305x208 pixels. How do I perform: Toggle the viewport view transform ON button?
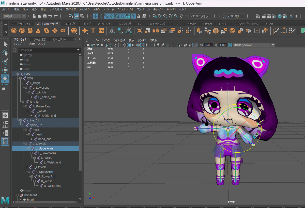(x=230, y=45)
